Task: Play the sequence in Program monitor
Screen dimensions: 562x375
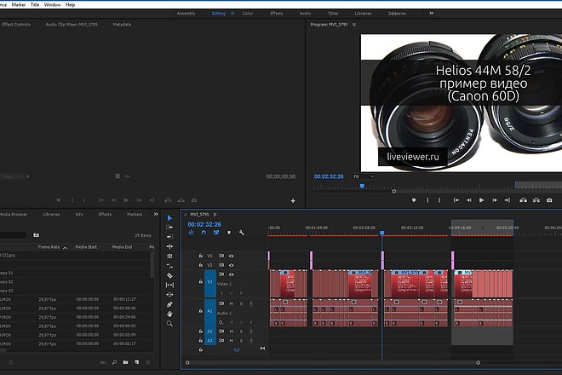Action: click(481, 200)
